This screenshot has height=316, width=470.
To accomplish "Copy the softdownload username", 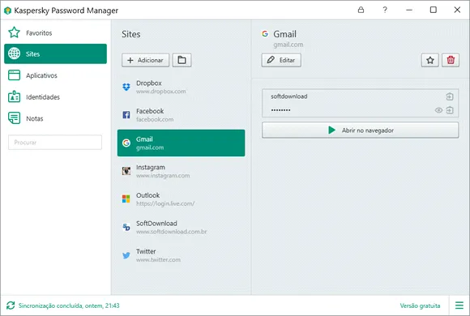I will click(x=450, y=96).
